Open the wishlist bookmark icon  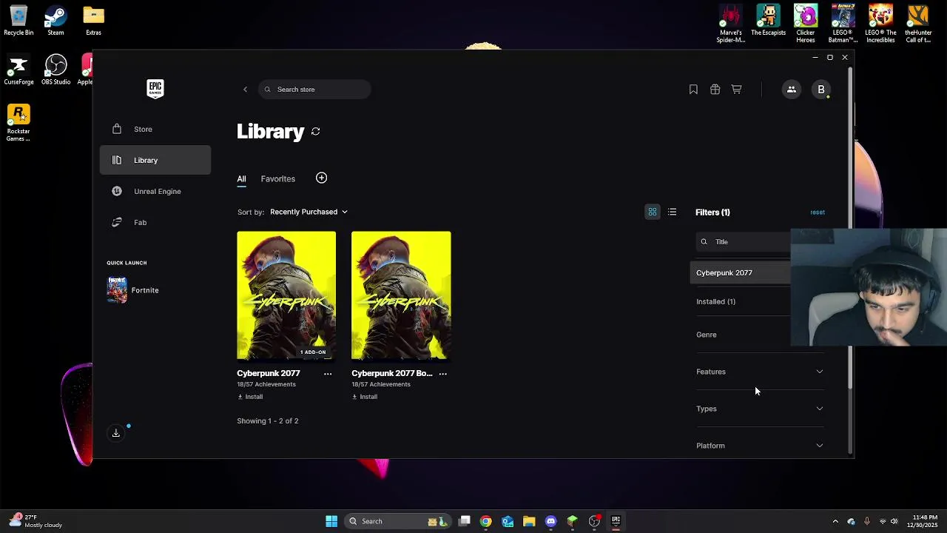(693, 90)
